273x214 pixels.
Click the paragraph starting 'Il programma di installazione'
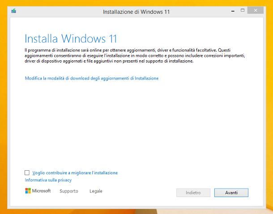pyautogui.click(x=135, y=56)
